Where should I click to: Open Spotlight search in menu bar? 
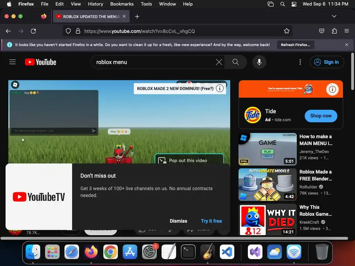tap(282, 4)
